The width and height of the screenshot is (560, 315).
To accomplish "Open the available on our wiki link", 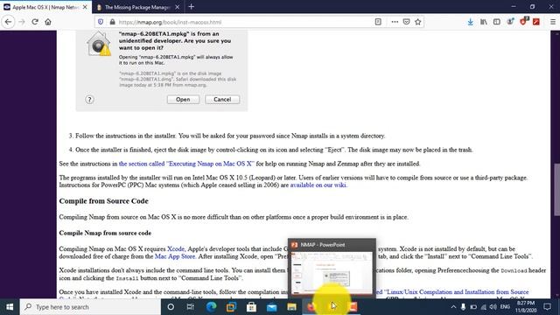I will [x=318, y=185].
